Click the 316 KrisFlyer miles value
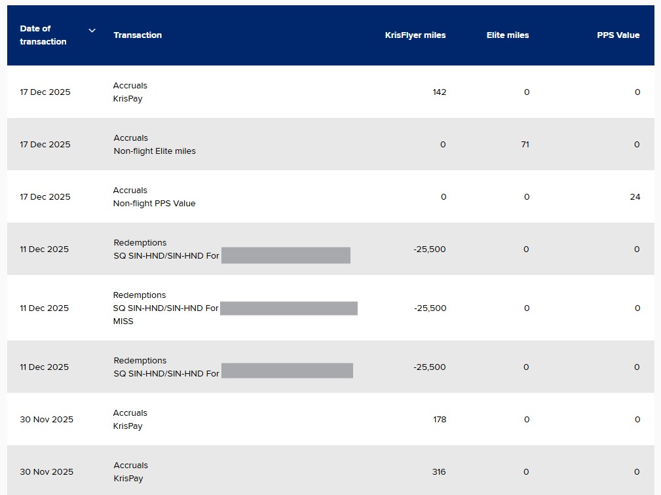 (440, 472)
